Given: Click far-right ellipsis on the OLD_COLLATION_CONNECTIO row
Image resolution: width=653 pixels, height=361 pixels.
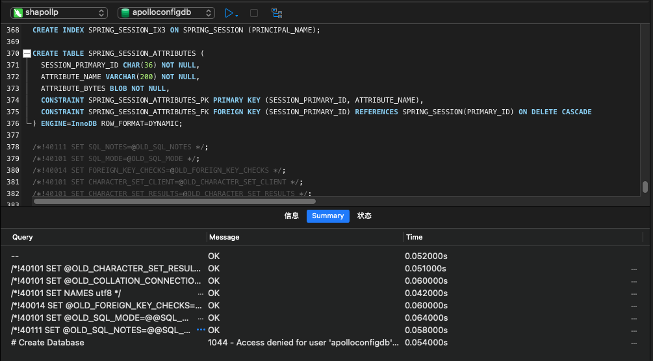Looking at the screenshot, I should pyautogui.click(x=634, y=282).
